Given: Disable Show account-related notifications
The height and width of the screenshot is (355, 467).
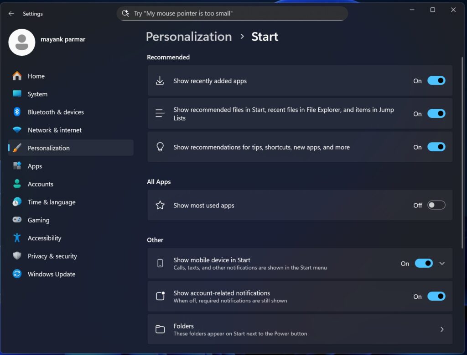Looking at the screenshot, I should (436, 296).
